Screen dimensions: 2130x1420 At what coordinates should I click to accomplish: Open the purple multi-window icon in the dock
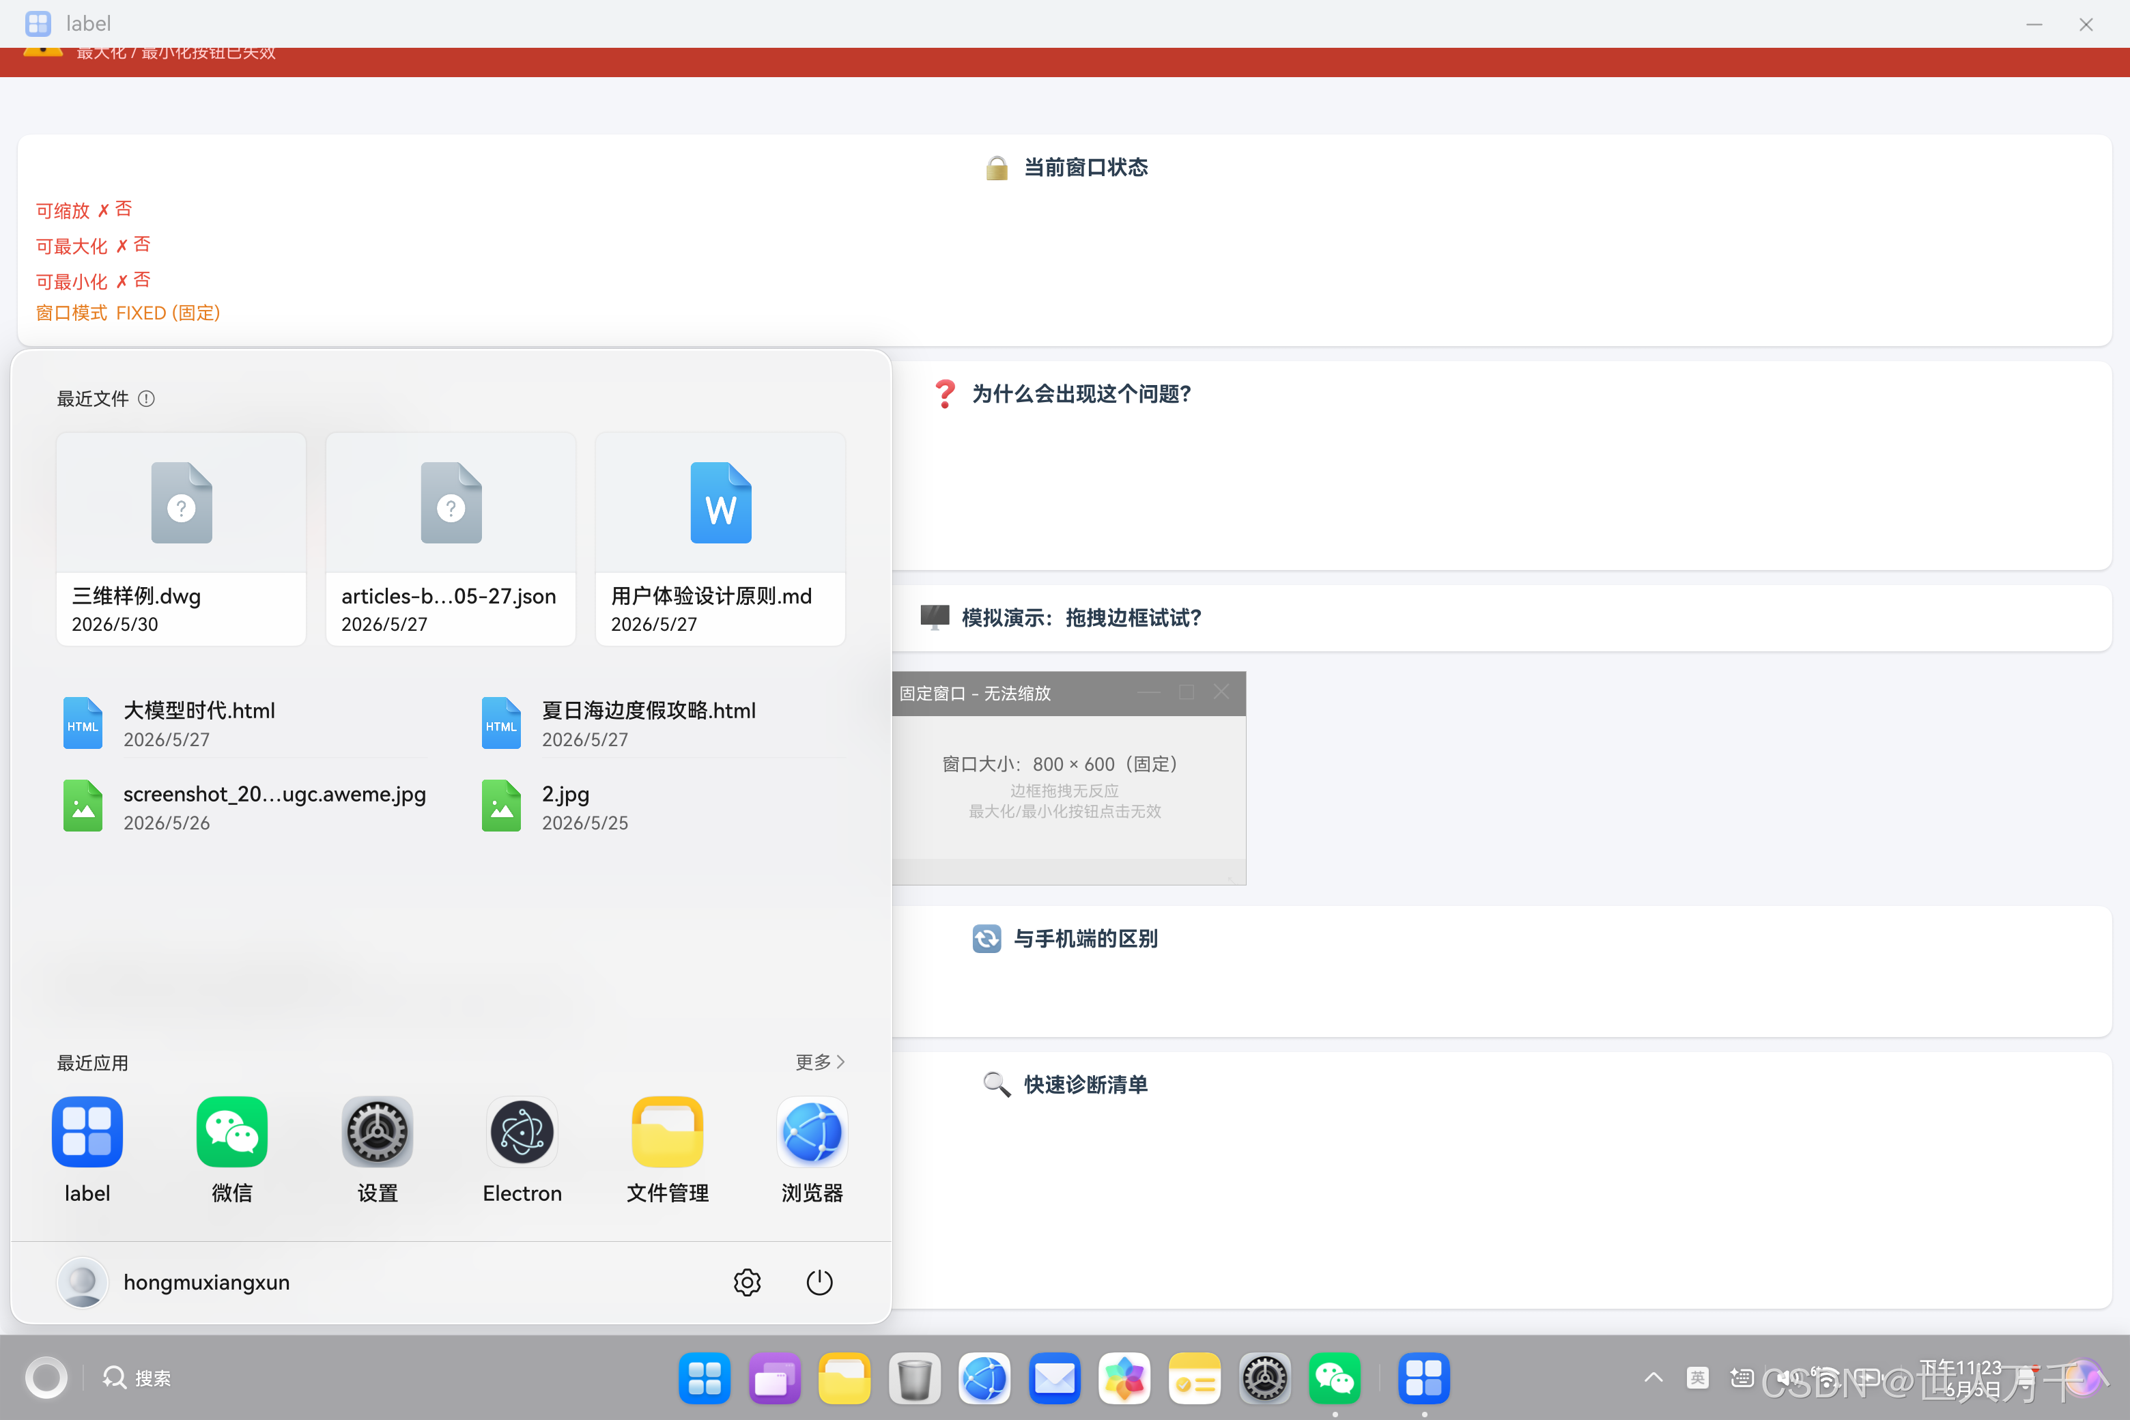click(774, 1378)
